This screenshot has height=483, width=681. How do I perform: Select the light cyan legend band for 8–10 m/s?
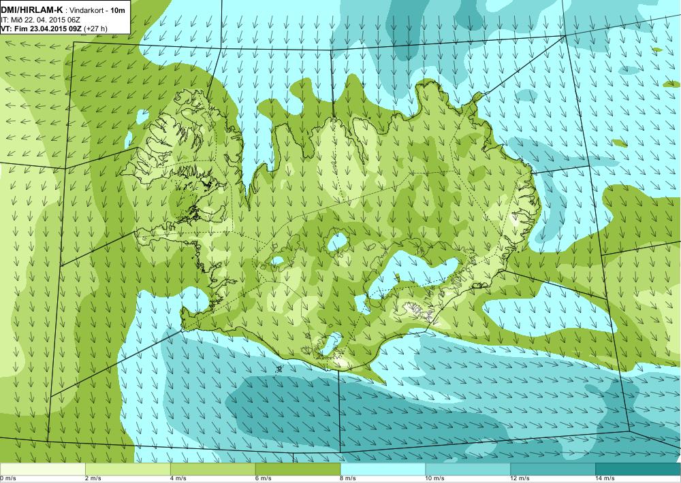383,469
